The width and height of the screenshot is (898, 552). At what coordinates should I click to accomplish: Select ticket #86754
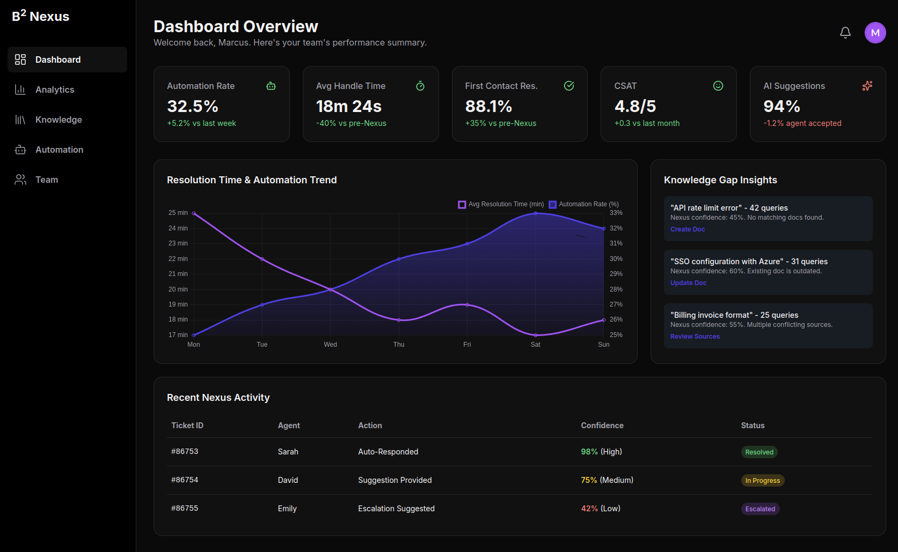[185, 480]
